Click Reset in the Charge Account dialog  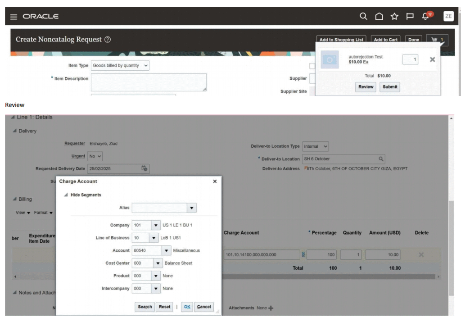click(164, 307)
